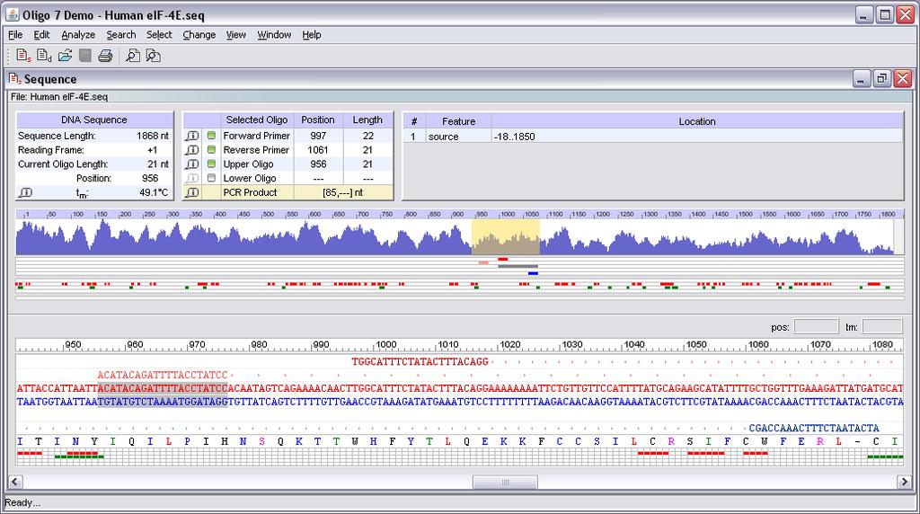Click the right scroll arrow of sequence view
The image size is (920, 514).
904,483
